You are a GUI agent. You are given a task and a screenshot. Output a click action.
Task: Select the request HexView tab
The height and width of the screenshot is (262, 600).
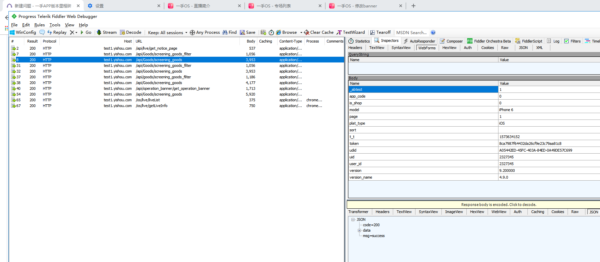449,48
